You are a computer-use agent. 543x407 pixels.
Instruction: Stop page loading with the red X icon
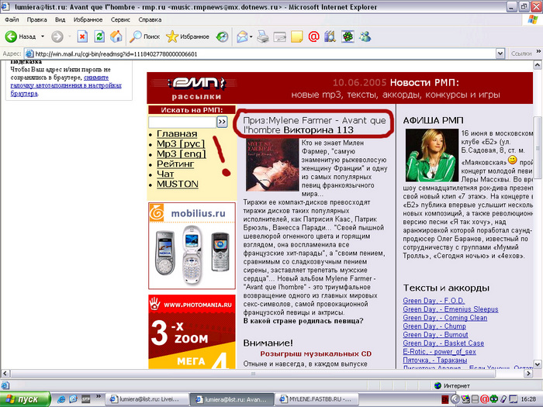82,36
